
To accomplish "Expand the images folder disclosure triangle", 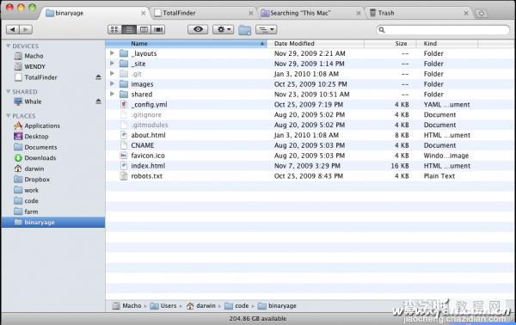I will [112, 84].
